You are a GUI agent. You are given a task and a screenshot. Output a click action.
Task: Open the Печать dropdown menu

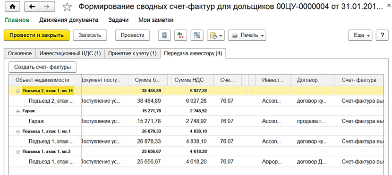pyautogui.click(x=247, y=35)
